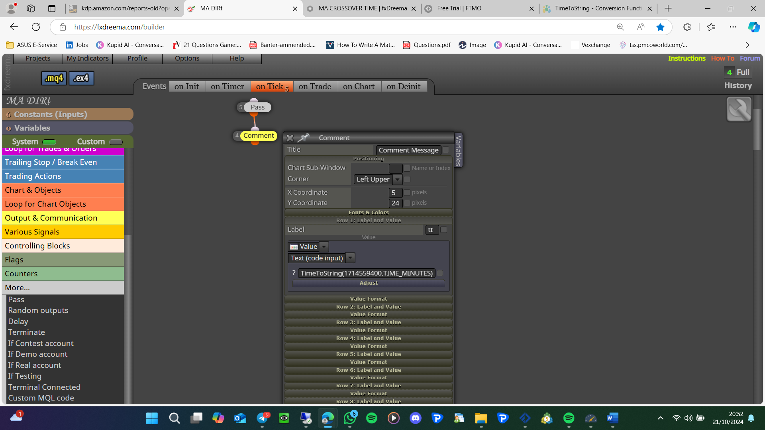Click the Adjust button

[x=369, y=283]
